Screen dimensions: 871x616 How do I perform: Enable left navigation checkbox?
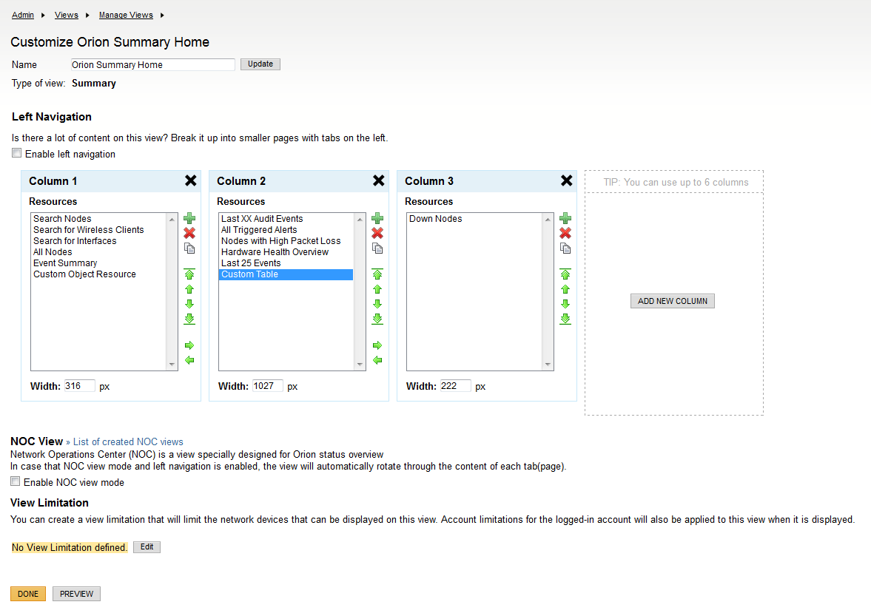tap(17, 153)
